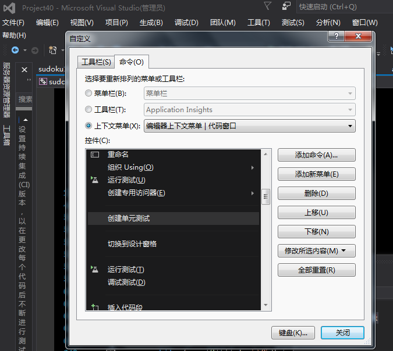The image size is (393, 351).
Task: Click the 添加新菜单(E) button
Action: (316, 174)
